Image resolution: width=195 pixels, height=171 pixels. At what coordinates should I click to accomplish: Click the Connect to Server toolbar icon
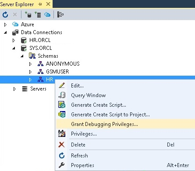tap(38, 14)
